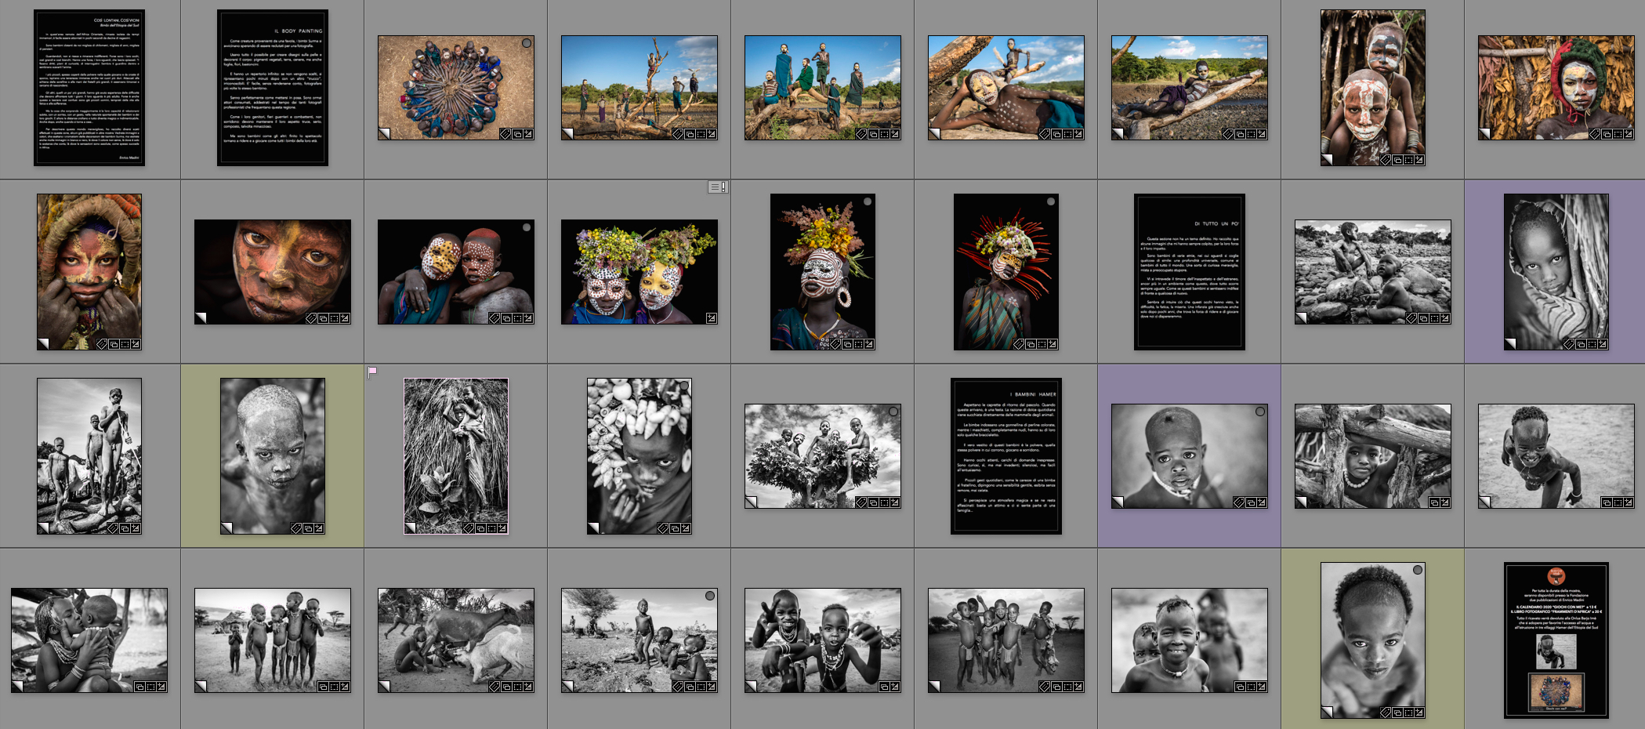1645x729 pixels.
Task: Click the develop adjustments badge on the crawling child photo
Action: 1628,502
